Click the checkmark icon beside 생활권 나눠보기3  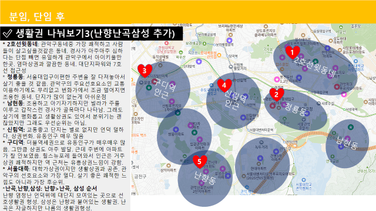coord(8,33)
